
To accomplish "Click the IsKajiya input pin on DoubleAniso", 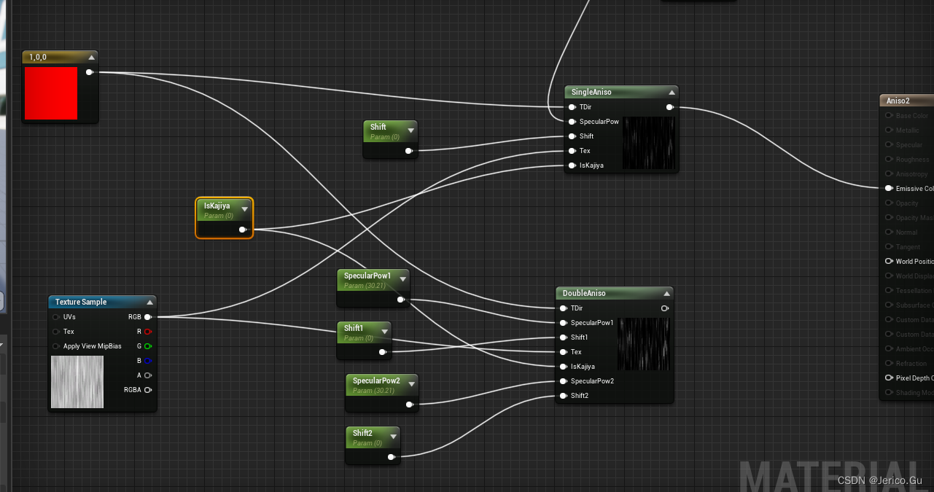I will click(x=564, y=366).
